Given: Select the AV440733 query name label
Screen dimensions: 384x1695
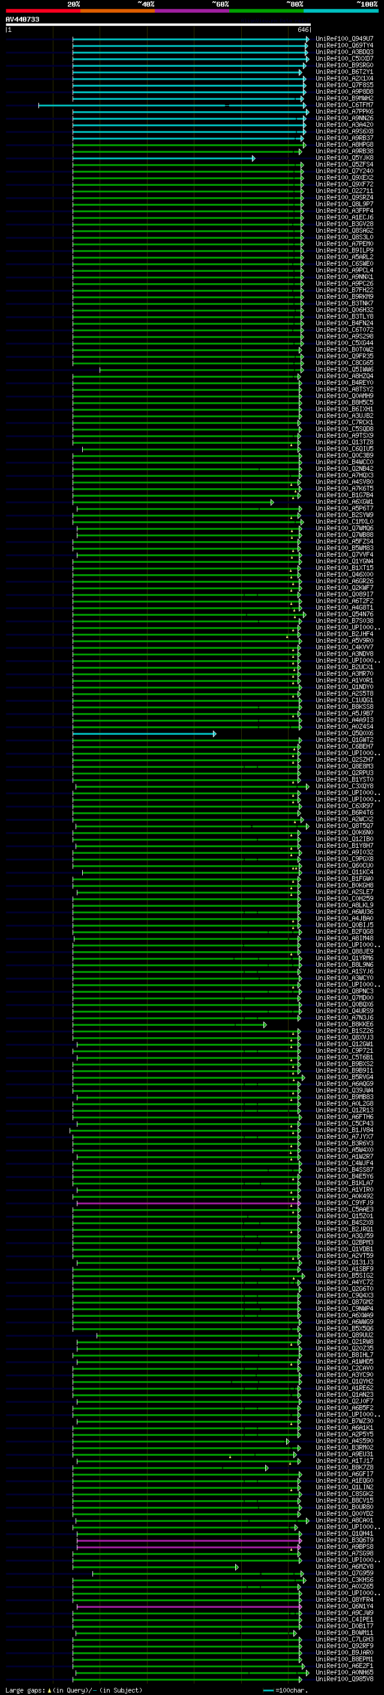Looking at the screenshot, I should point(22,19).
